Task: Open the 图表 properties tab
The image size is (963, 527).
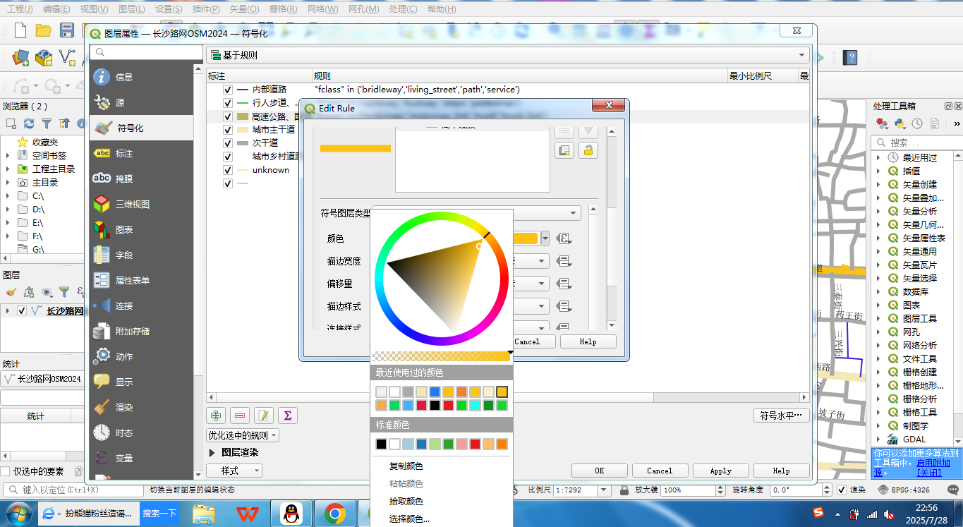Action: click(x=141, y=229)
